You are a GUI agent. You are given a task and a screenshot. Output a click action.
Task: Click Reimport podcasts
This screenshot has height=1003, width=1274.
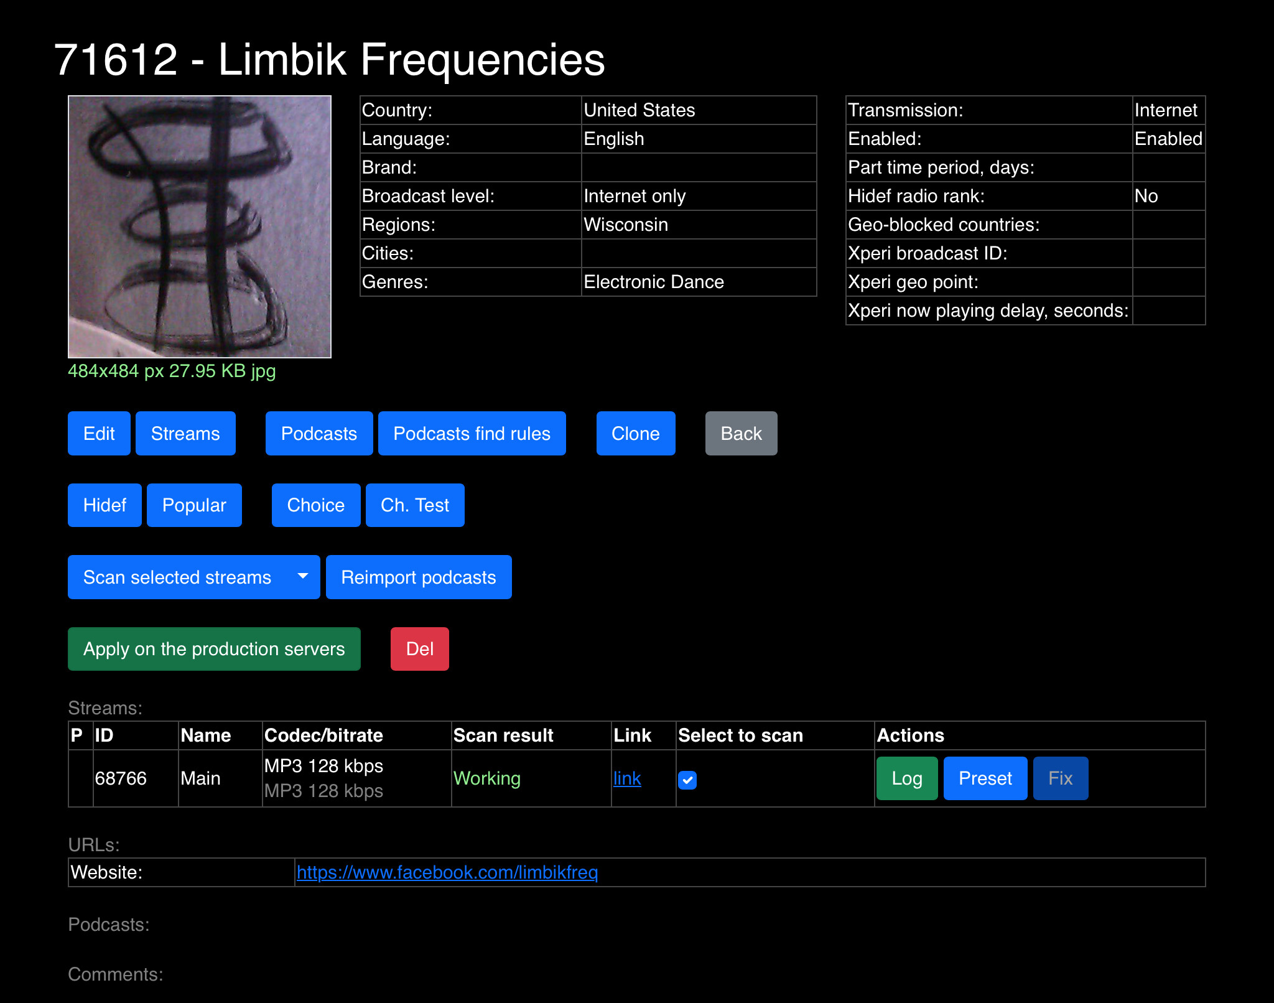coord(418,577)
